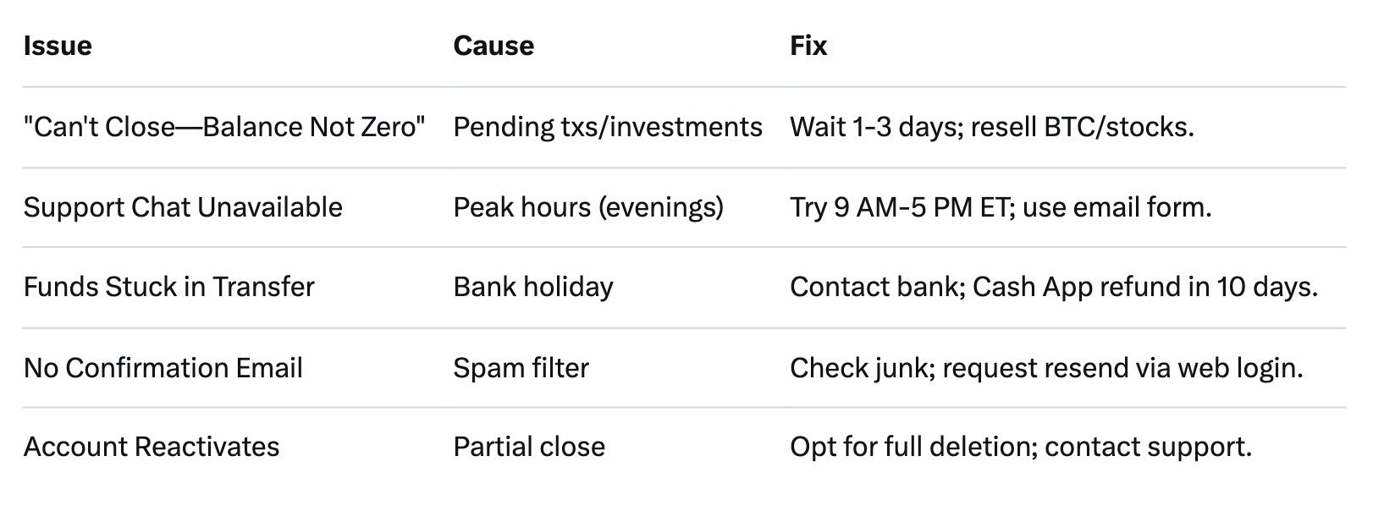The image size is (1395, 511).
Task: Select the "Can't Close—Balance Not Zero" issue cell
Action: click(x=224, y=127)
